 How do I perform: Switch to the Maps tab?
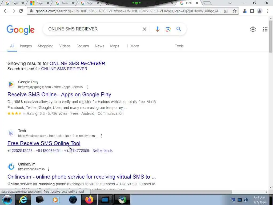point(115,46)
